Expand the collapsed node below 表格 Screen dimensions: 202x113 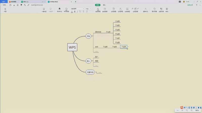pos(96,65)
